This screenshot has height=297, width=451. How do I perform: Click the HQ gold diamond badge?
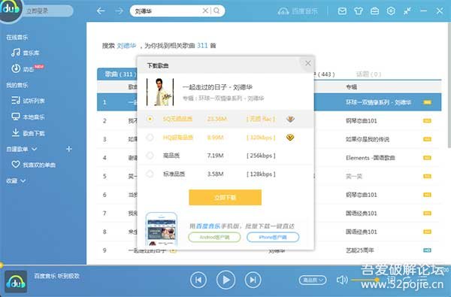coord(290,138)
